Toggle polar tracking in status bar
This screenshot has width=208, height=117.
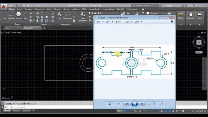pyautogui.click(x=140, y=111)
